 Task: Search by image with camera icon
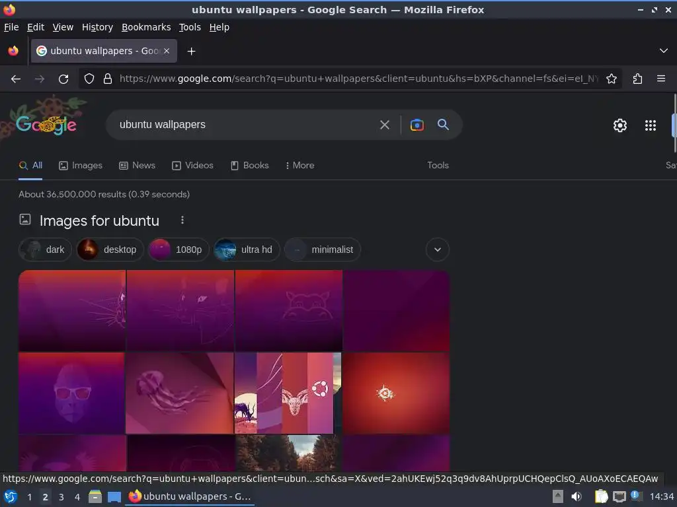click(417, 125)
